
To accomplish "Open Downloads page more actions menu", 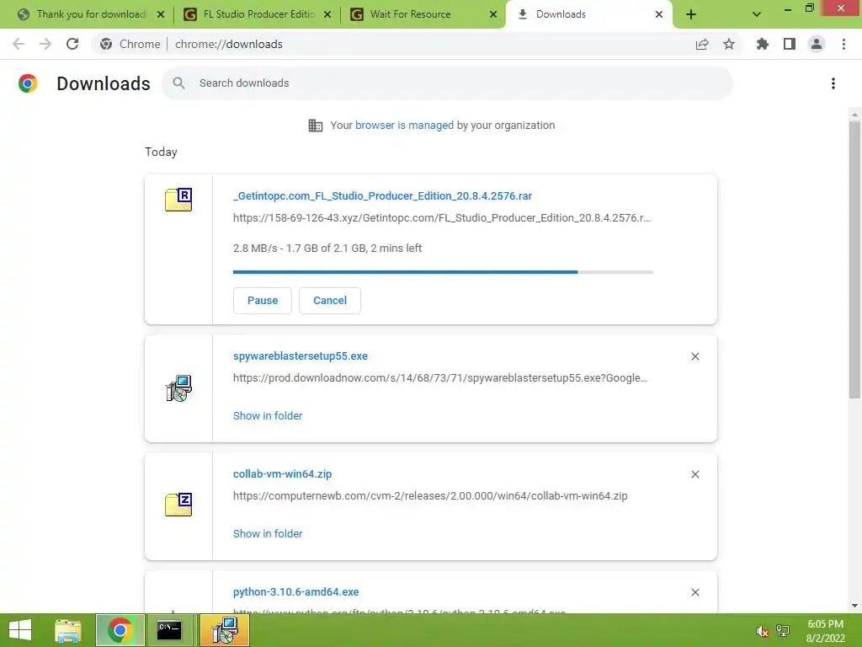I will (833, 83).
